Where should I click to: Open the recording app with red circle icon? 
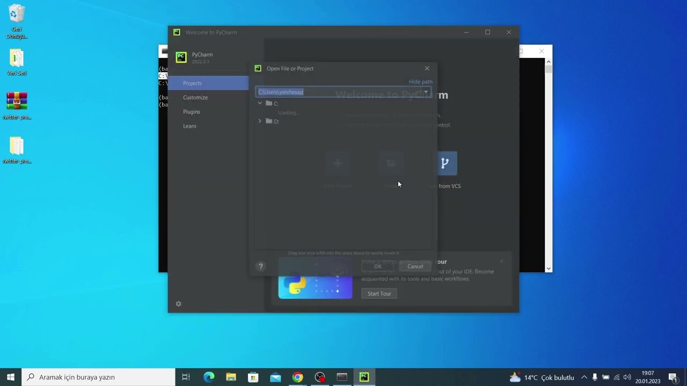(320, 377)
